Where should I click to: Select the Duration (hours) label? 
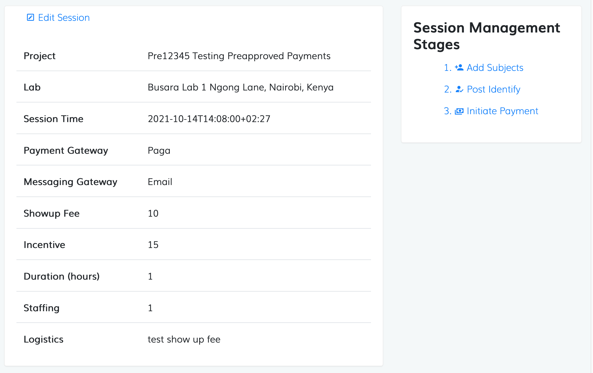(x=62, y=276)
